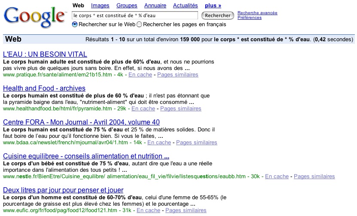Open 'En cache' for healthandfood.be result

pos(143,109)
